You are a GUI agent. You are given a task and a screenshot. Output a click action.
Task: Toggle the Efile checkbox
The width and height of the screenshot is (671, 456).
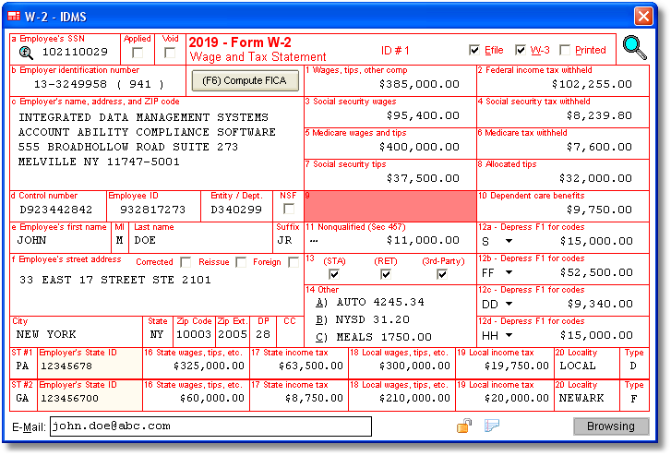[474, 51]
